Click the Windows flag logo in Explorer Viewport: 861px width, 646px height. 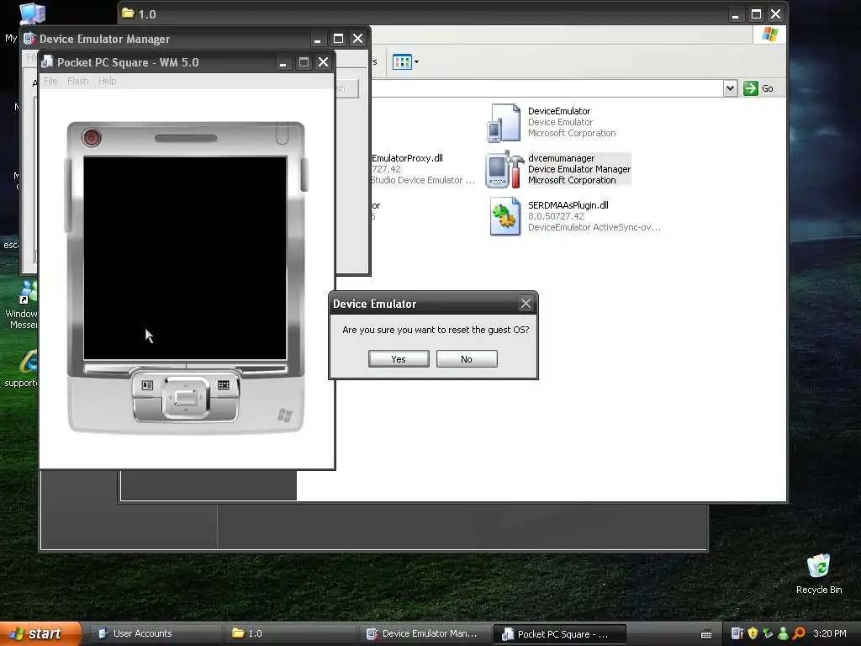770,34
